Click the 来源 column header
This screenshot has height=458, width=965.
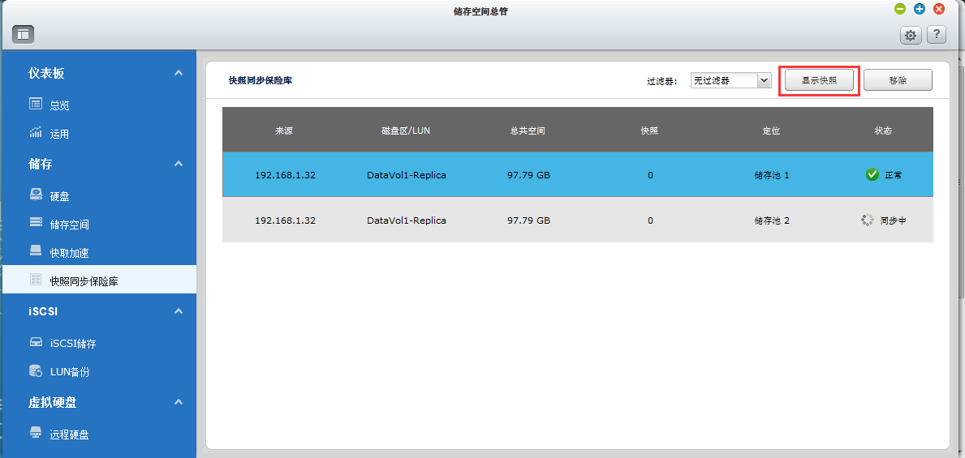(x=284, y=131)
